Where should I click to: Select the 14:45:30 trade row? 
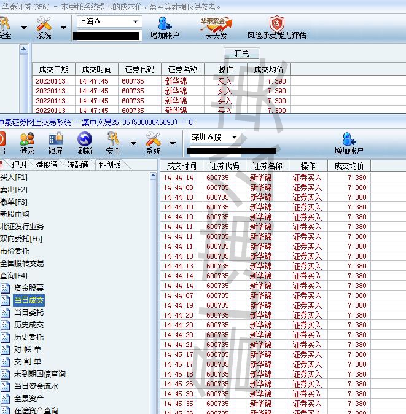click(x=265, y=394)
